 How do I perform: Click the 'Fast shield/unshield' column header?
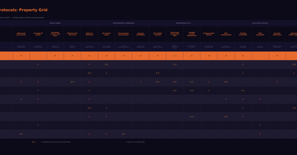point(157,34)
